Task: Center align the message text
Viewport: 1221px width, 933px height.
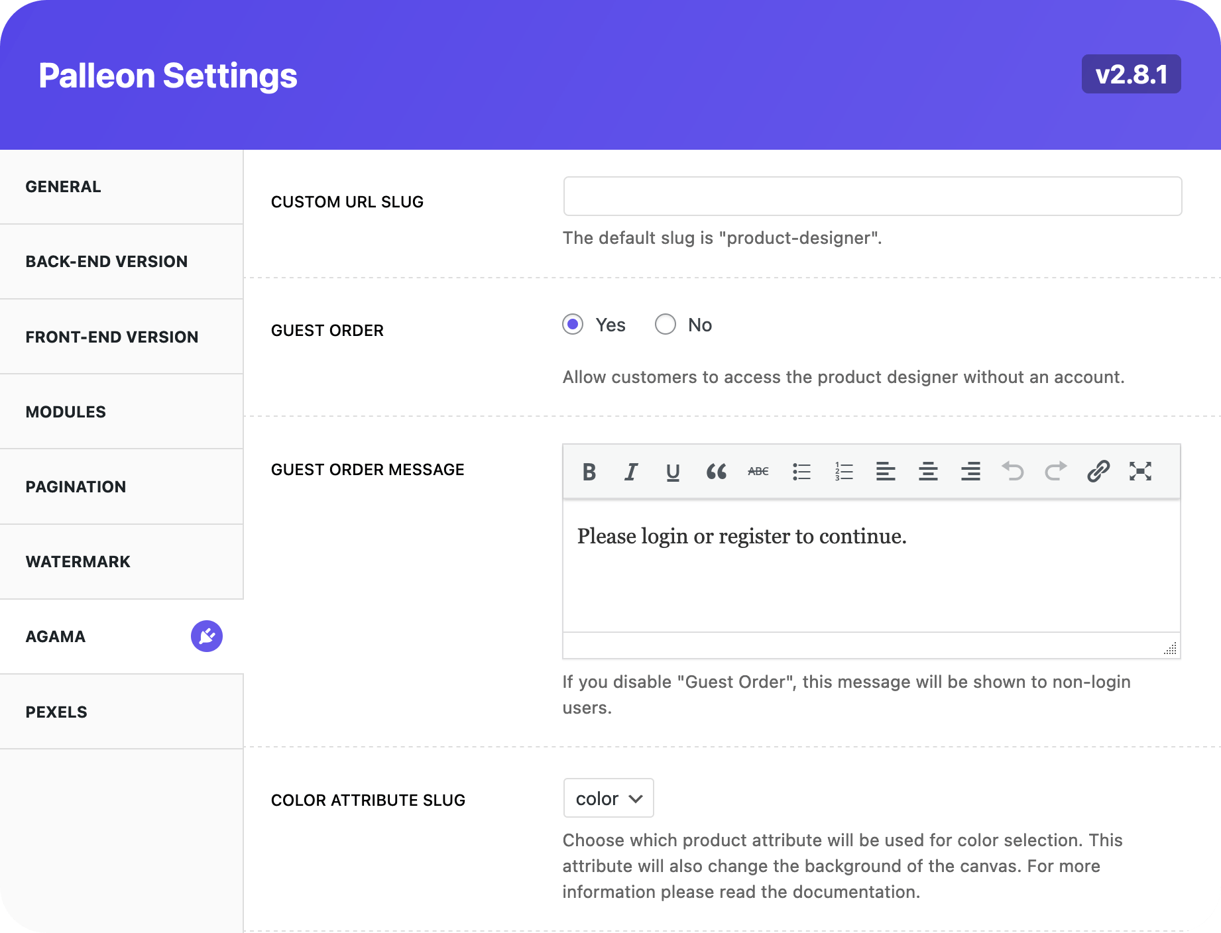Action: pos(928,472)
